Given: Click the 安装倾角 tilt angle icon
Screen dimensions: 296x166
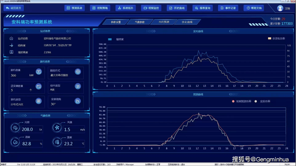Looking at the screenshot, I should click(x=78, y=101).
